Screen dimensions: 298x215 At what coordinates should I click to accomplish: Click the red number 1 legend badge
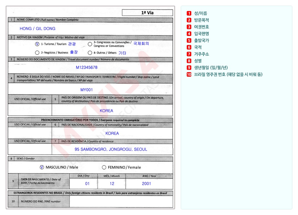pos(189,13)
